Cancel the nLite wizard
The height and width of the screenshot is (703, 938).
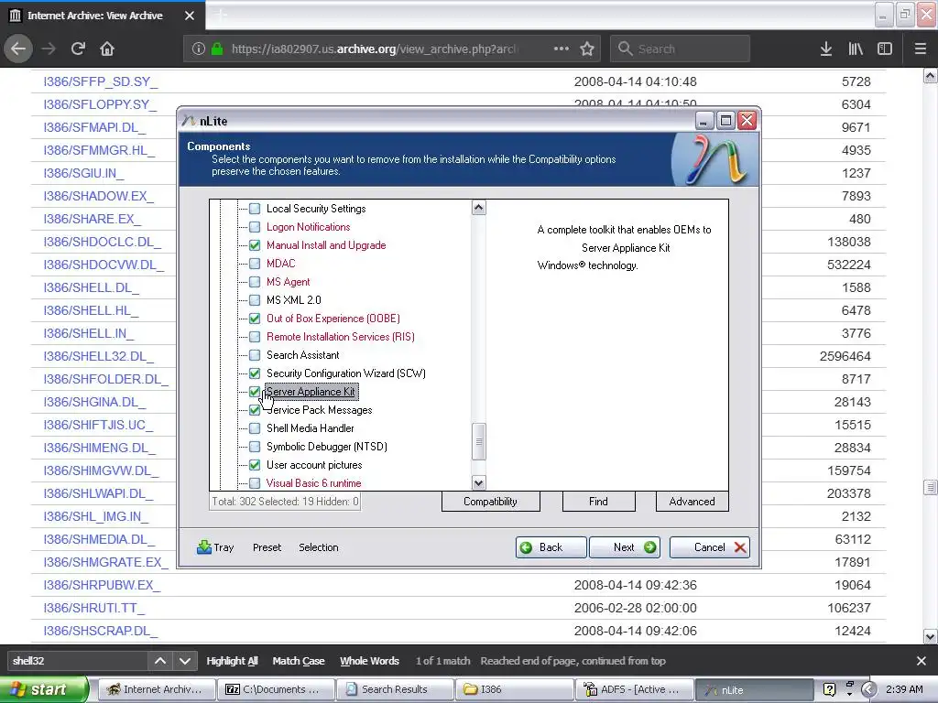(x=710, y=547)
